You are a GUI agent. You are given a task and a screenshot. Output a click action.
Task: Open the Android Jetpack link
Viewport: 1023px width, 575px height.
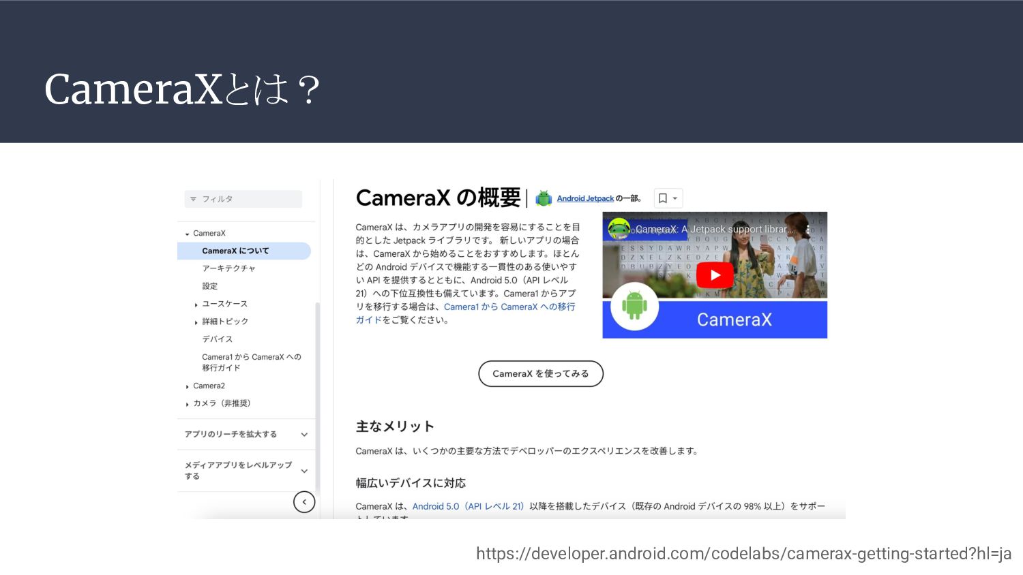tap(585, 198)
